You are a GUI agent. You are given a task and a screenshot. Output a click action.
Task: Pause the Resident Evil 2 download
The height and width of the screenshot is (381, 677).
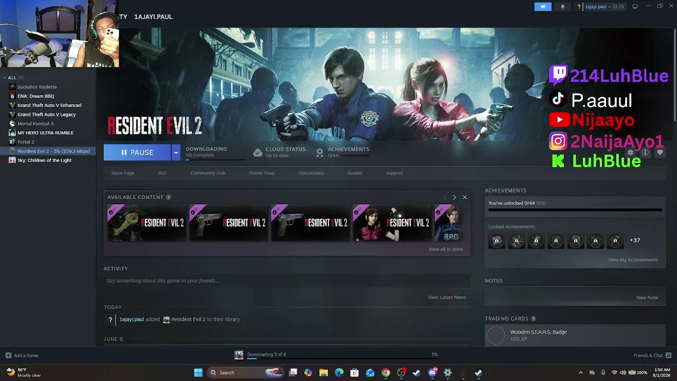pyautogui.click(x=137, y=152)
